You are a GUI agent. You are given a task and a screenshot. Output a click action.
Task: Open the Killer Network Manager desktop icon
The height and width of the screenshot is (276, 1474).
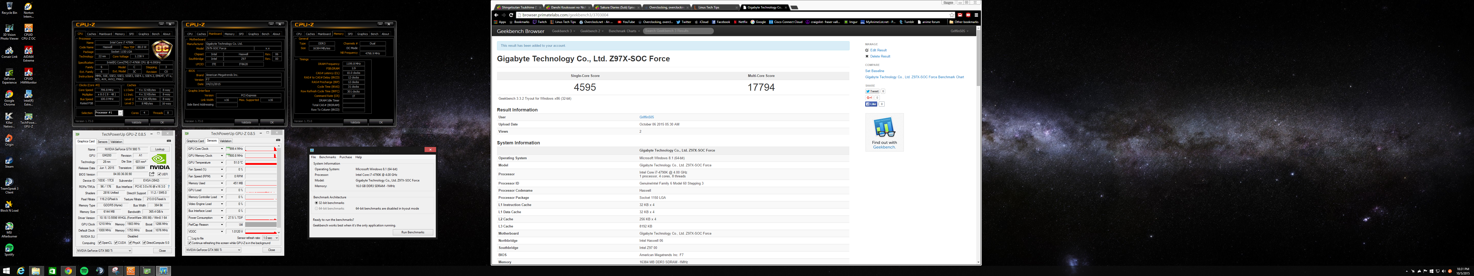point(9,121)
